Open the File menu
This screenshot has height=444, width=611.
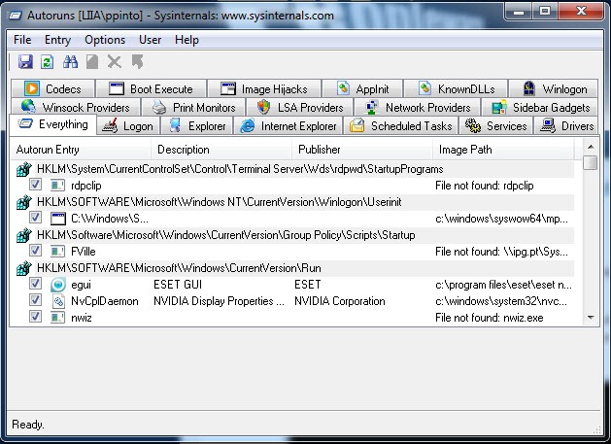click(22, 40)
